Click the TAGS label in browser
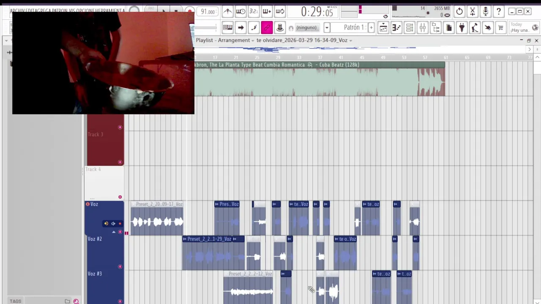Screen dimensions: 541x304 point(16,301)
